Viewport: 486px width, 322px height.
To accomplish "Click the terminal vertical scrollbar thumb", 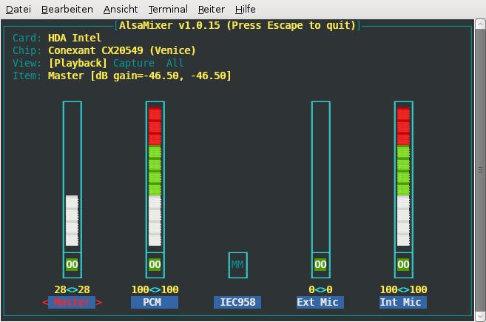I will [x=480, y=170].
